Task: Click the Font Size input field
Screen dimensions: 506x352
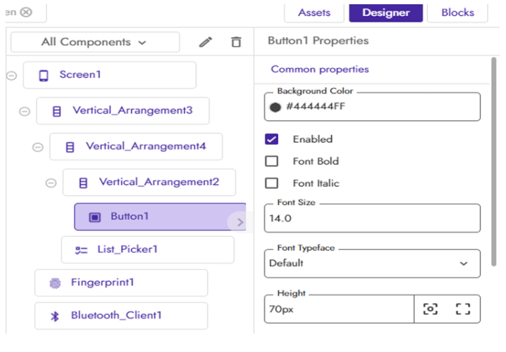Action: [x=372, y=219]
